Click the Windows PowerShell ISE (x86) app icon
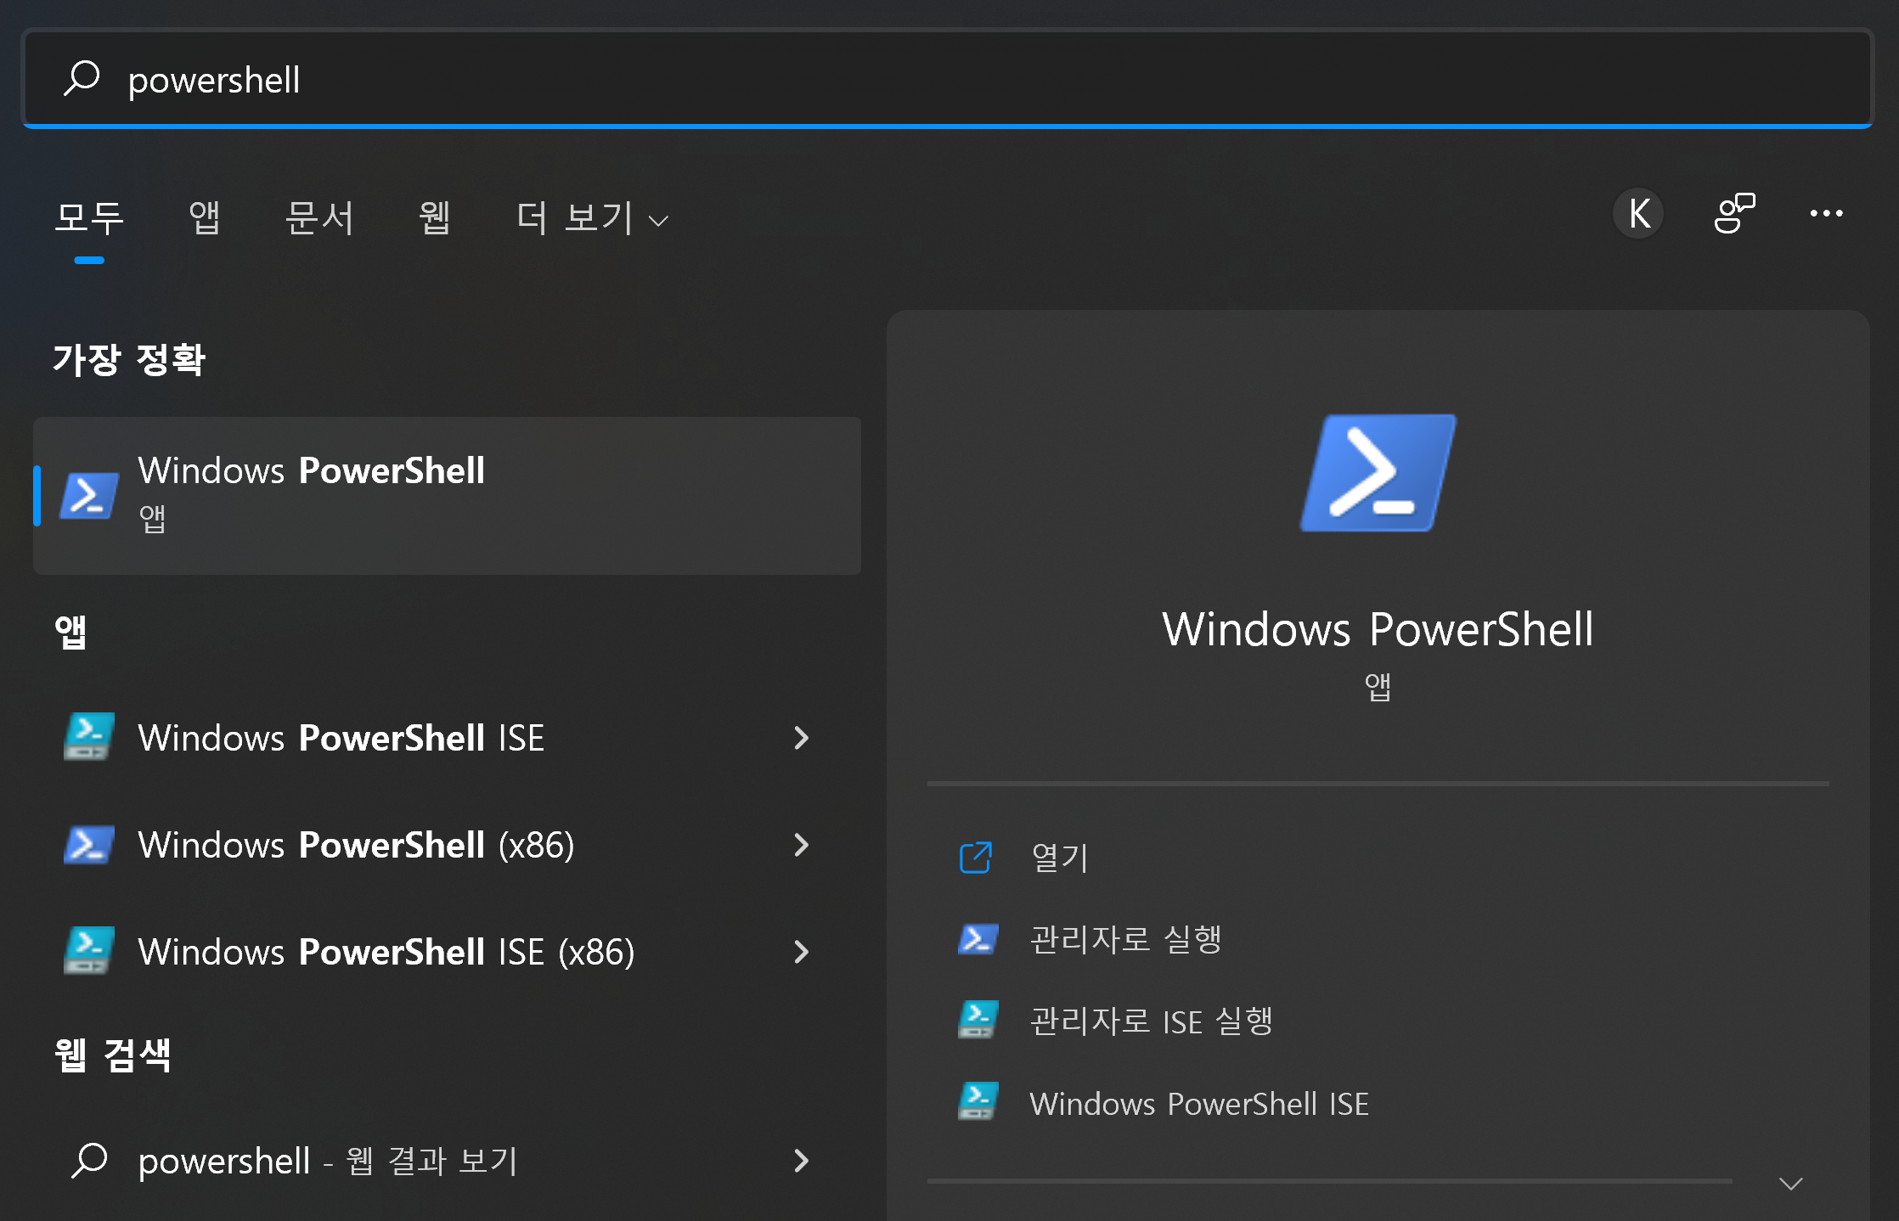 click(89, 951)
